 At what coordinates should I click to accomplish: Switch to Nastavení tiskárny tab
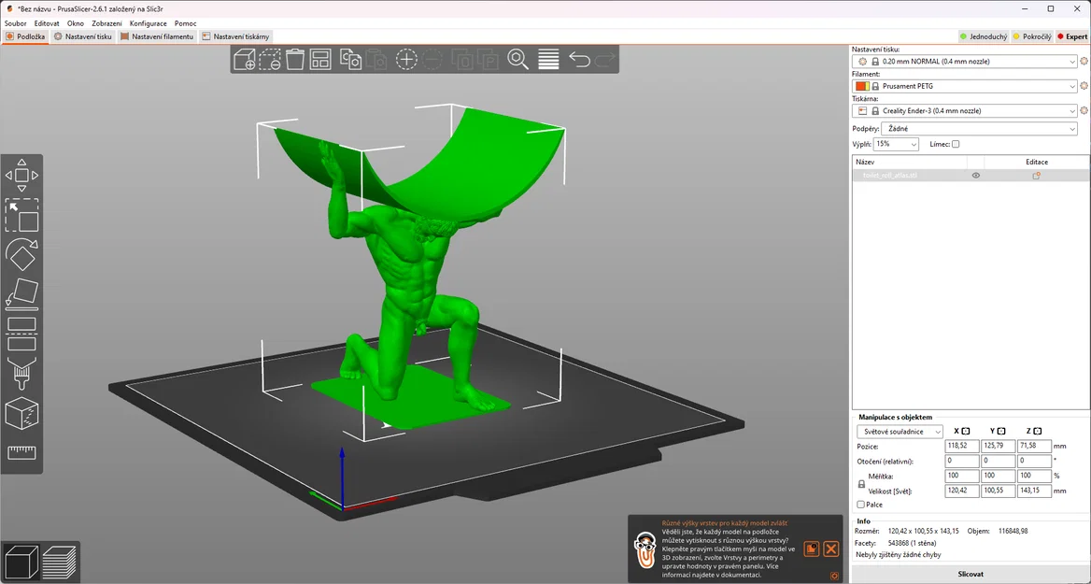(x=235, y=36)
